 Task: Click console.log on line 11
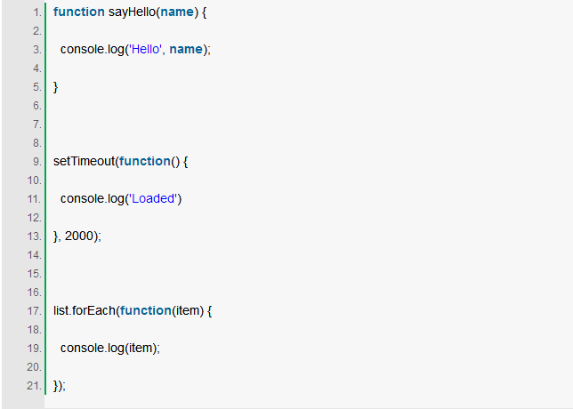coord(93,198)
